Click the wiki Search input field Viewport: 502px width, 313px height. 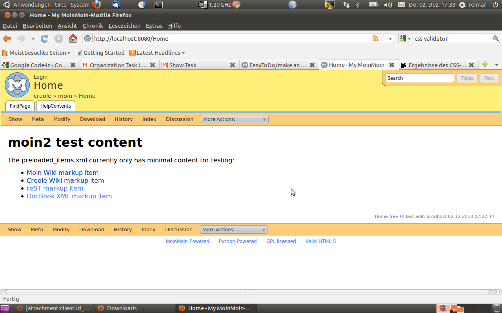pyautogui.click(x=419, y=78)
